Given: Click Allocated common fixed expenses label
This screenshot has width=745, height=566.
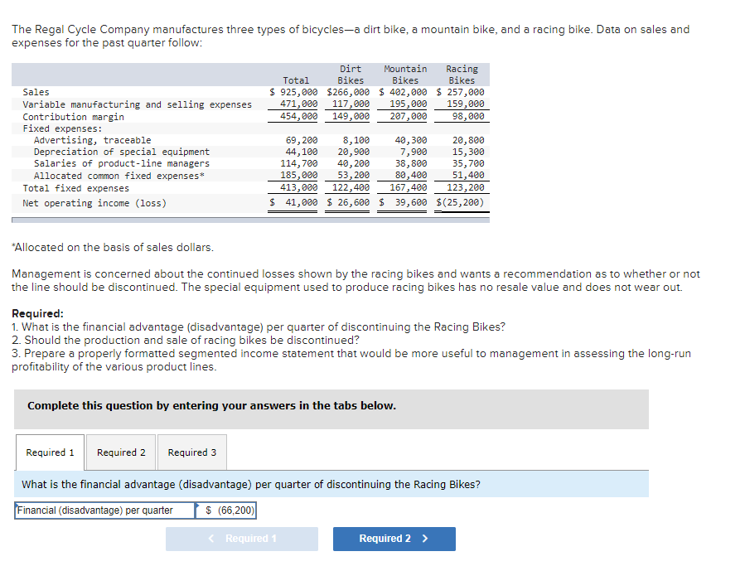Looking at the screenshot, I should 119,176.
